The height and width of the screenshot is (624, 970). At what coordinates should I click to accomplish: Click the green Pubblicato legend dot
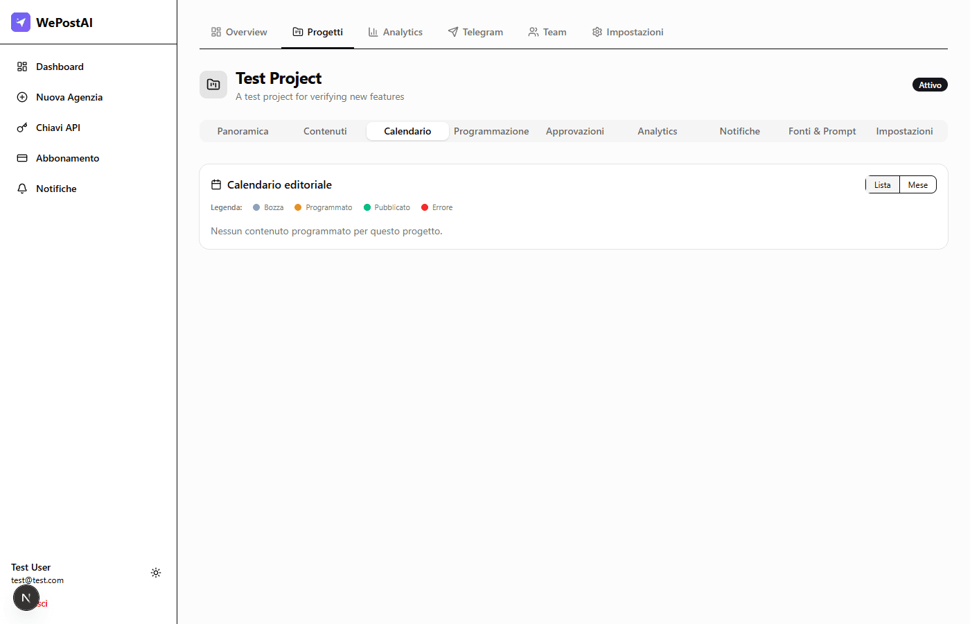pyautogui.click(x=367, y=207)
